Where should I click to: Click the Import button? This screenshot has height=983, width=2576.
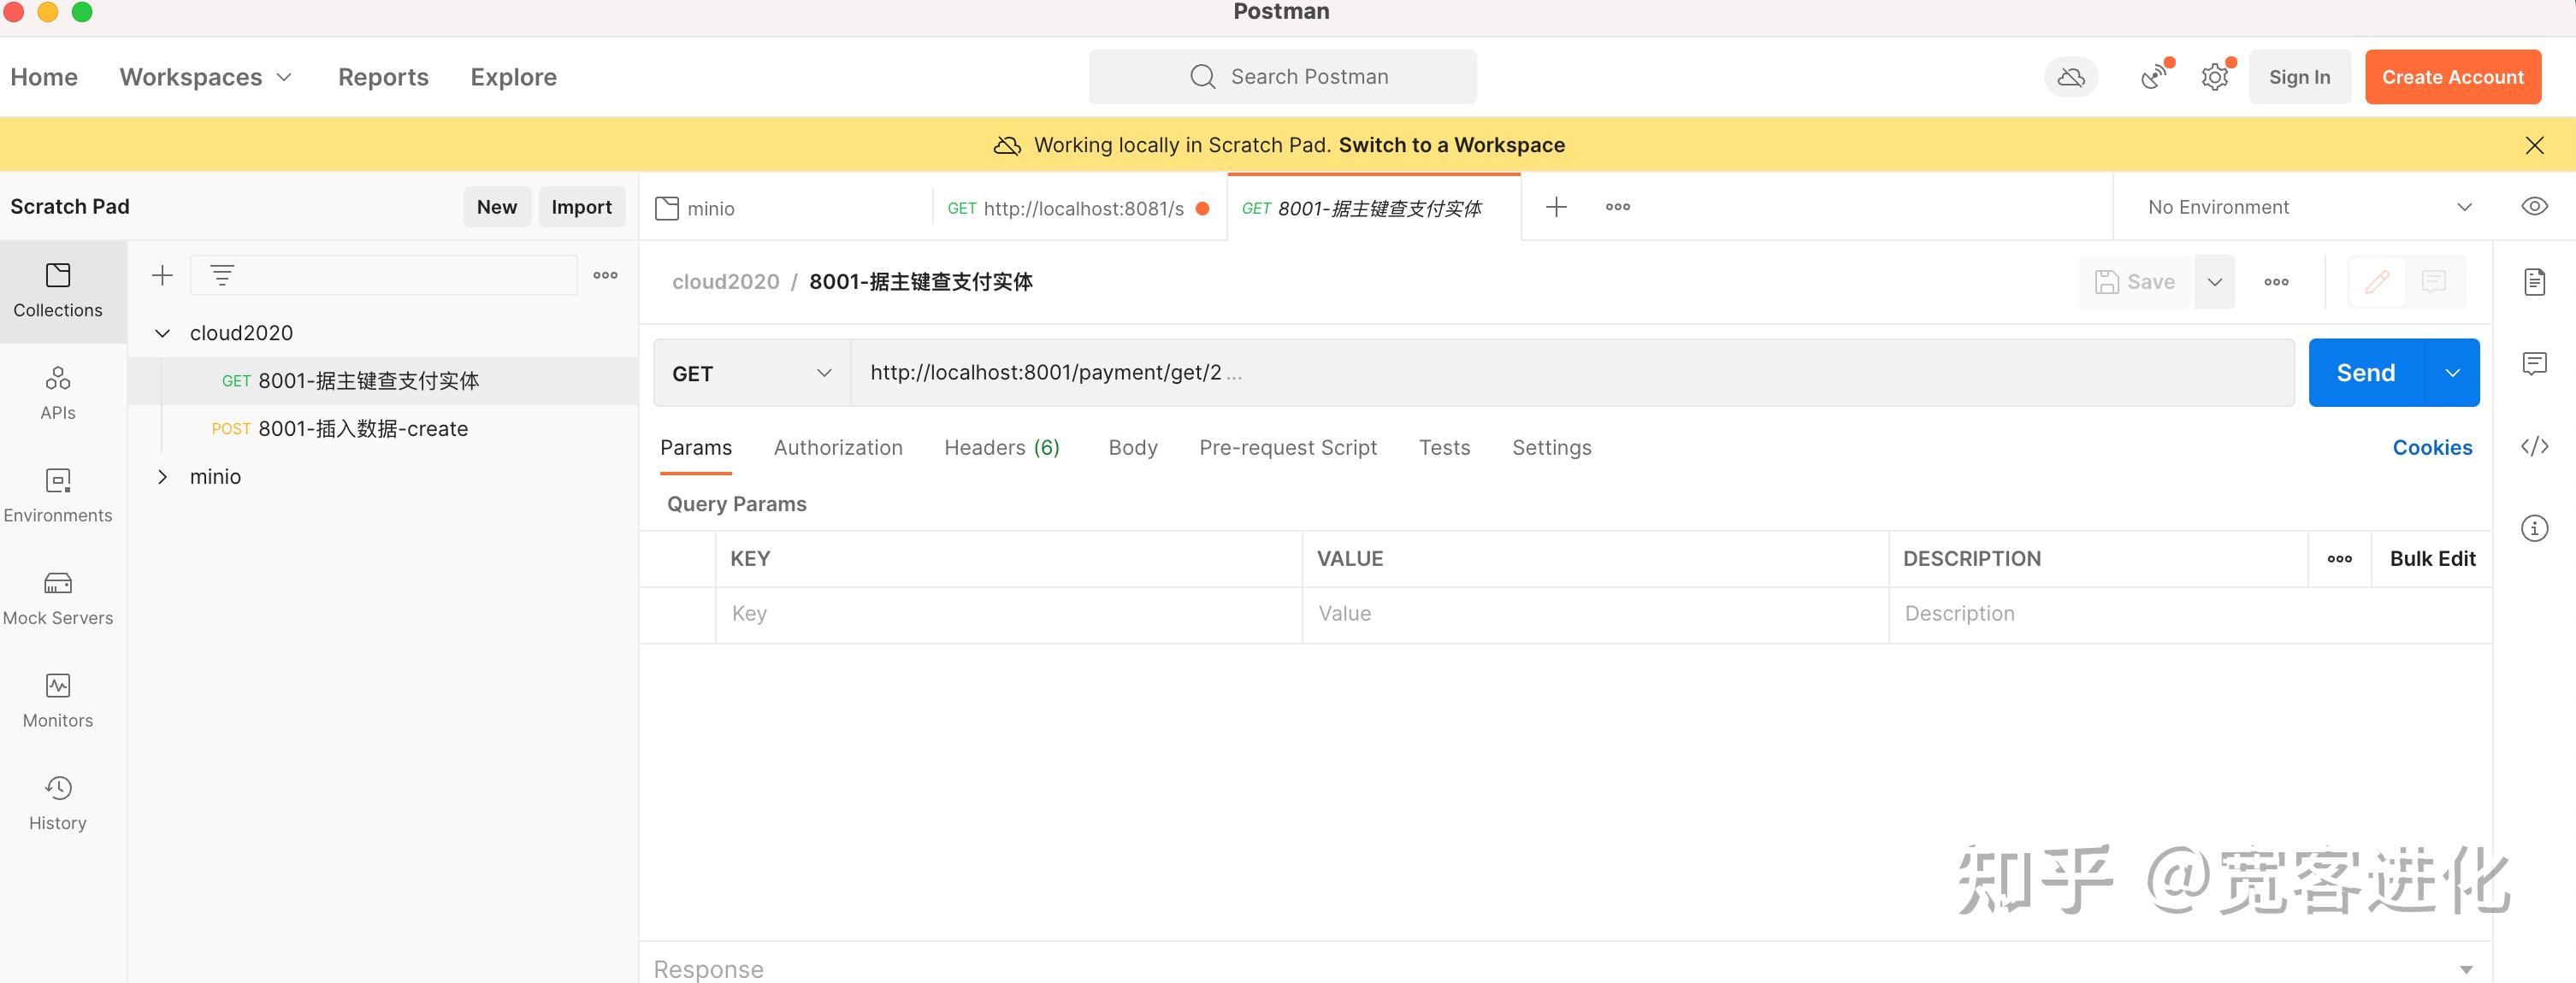point(582,207)
